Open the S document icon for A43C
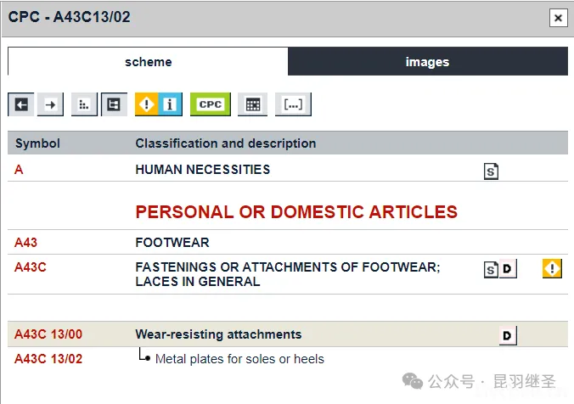574x404 pixels. (491, 270)
